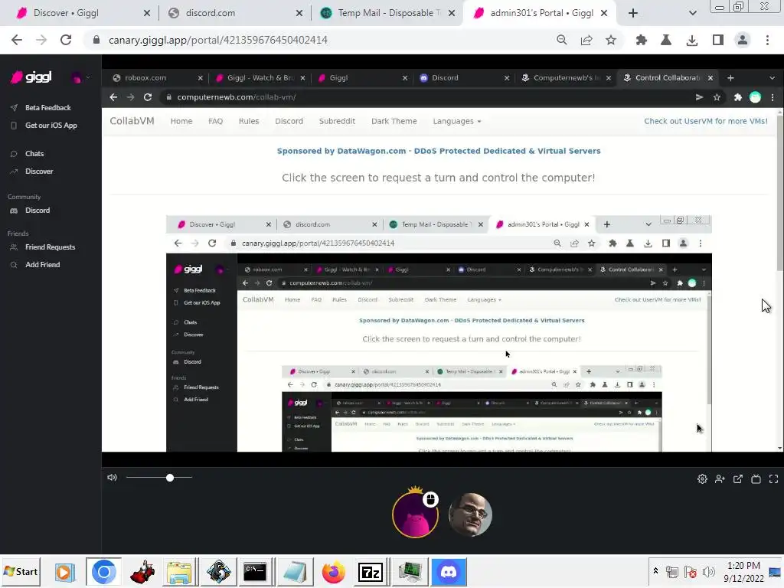Expand tab list chevron in portal browser
Image resolution: width=784 pixels, height=588 pixels.
772,78
